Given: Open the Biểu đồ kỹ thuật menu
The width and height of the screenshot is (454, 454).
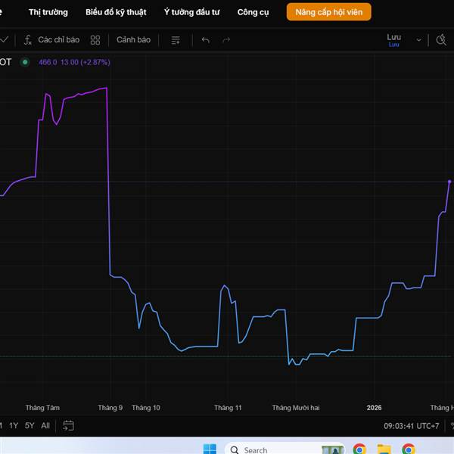Looking at the screenshot, I should (x=116, y=12).
